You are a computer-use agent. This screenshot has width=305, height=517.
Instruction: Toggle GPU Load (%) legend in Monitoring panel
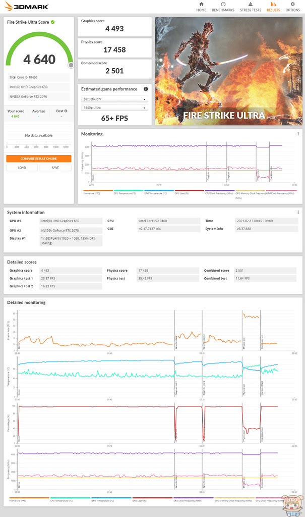tap(190, 192)
